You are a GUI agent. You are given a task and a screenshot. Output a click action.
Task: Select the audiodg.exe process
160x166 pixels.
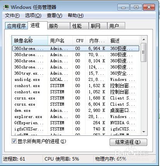(76, 79)
